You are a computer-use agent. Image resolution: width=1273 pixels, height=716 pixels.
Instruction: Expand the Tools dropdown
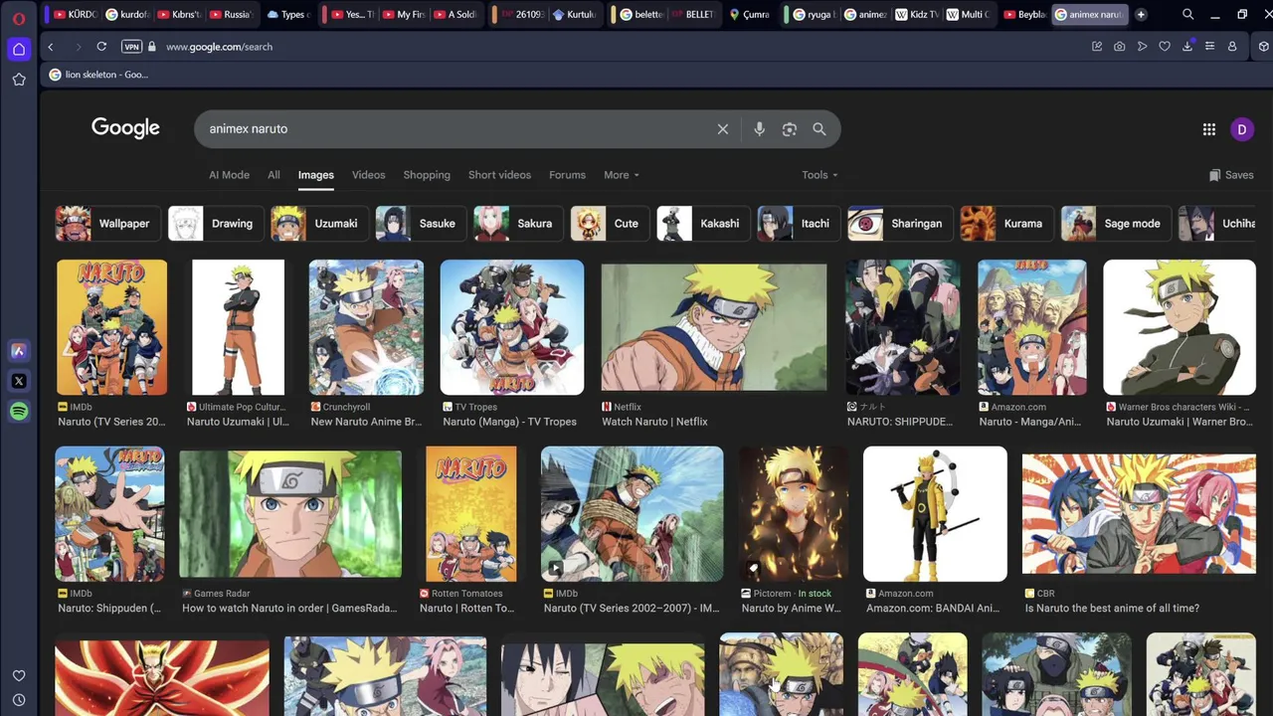tap(819, 175)
